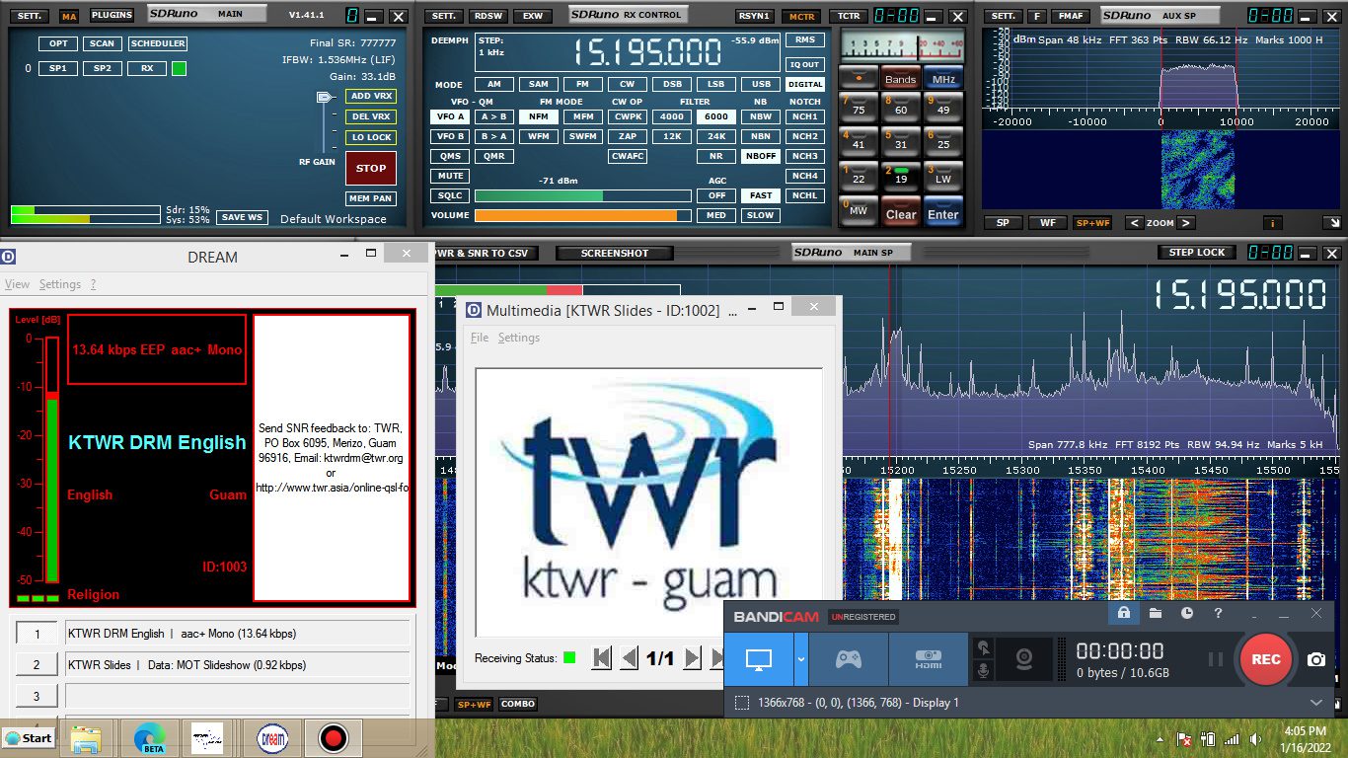Click the Bandicam screen recording mode icon
The image size is (1348, 758).
point(759,659)
